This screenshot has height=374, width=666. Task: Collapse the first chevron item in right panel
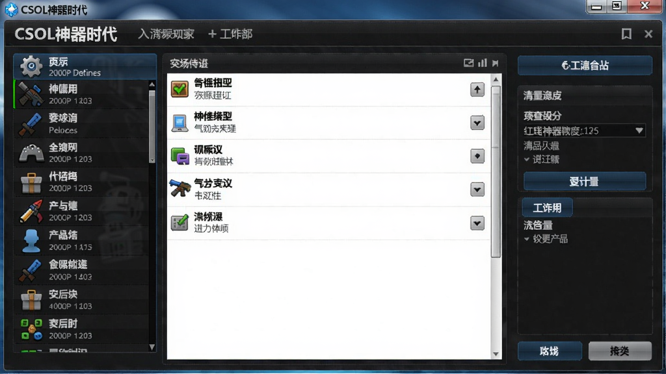527,160
